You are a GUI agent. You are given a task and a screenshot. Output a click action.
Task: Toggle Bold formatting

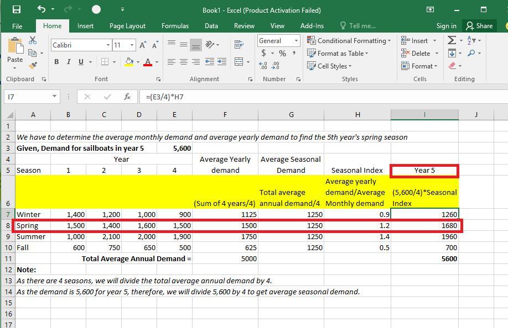pos(56,62)
